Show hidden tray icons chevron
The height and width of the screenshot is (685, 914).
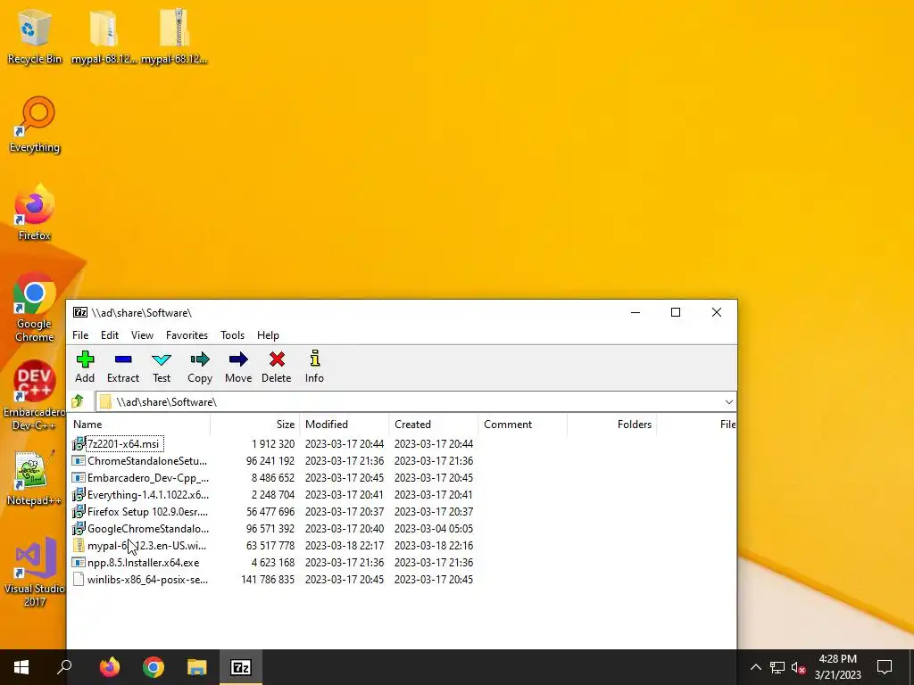pos(755,667)
